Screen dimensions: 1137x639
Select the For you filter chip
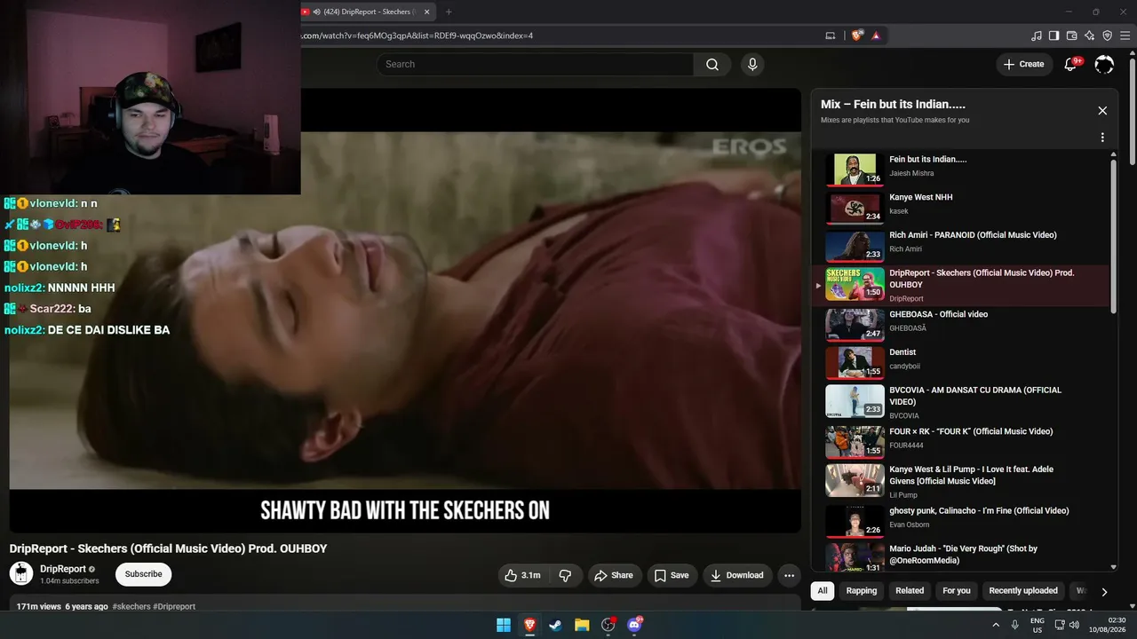click(957, 590)
